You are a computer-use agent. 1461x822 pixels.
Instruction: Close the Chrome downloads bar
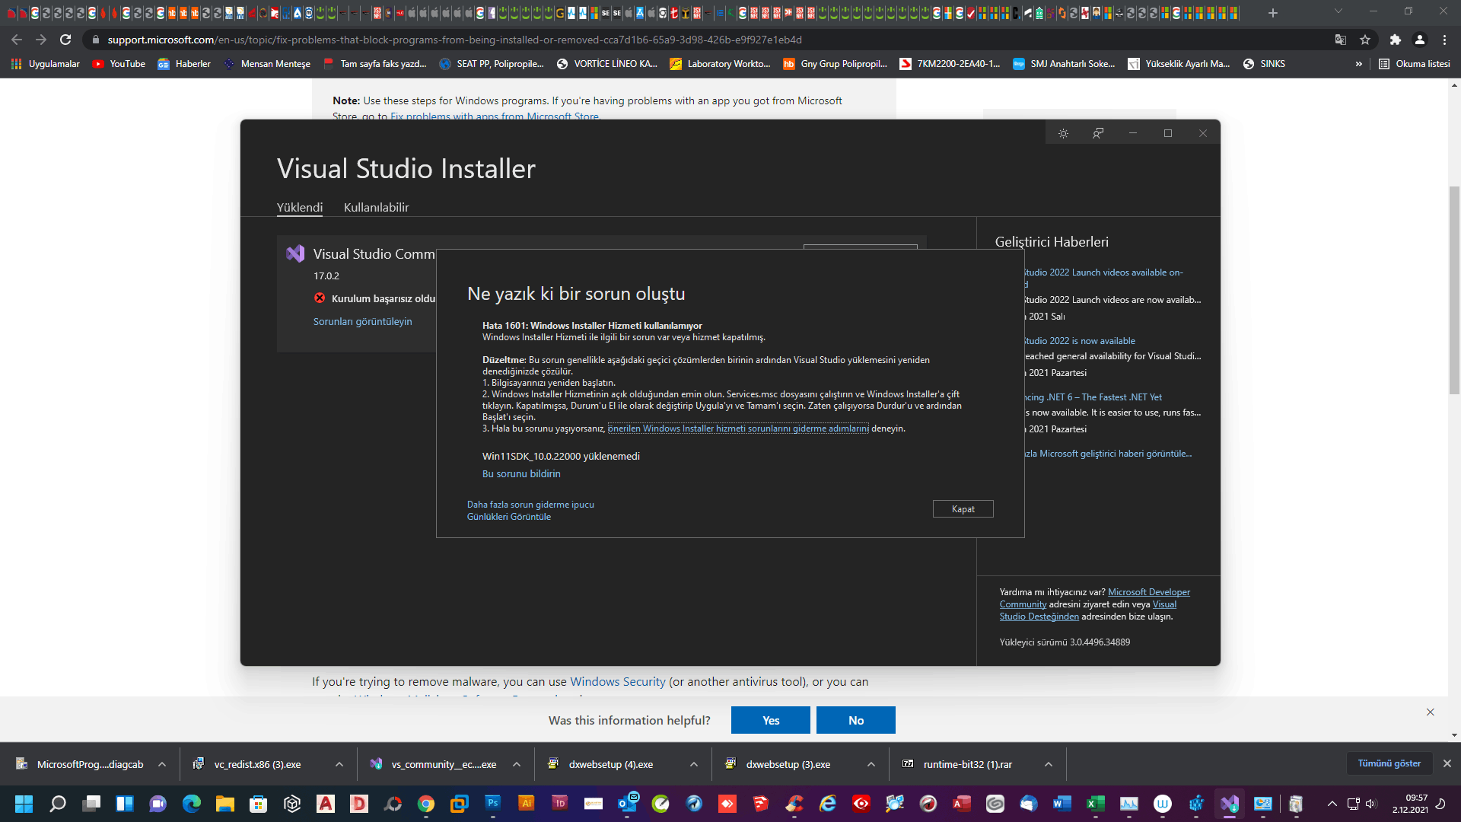click(1447, 763)
